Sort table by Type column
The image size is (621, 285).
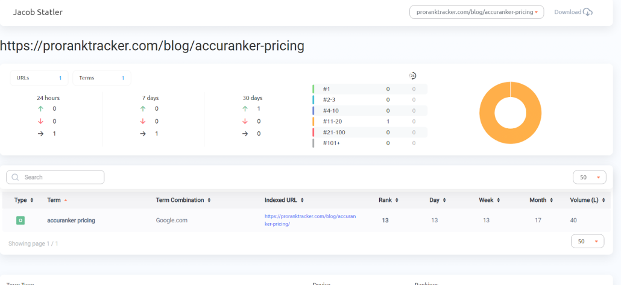click(24, 200)
